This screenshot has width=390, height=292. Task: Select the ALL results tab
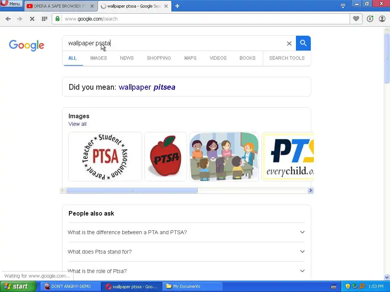point(72,58)
